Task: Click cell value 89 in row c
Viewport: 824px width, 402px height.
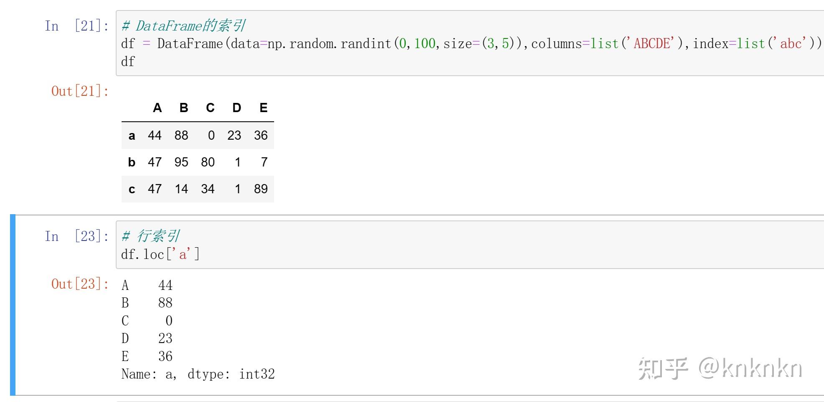Action: tap(261, 189)
